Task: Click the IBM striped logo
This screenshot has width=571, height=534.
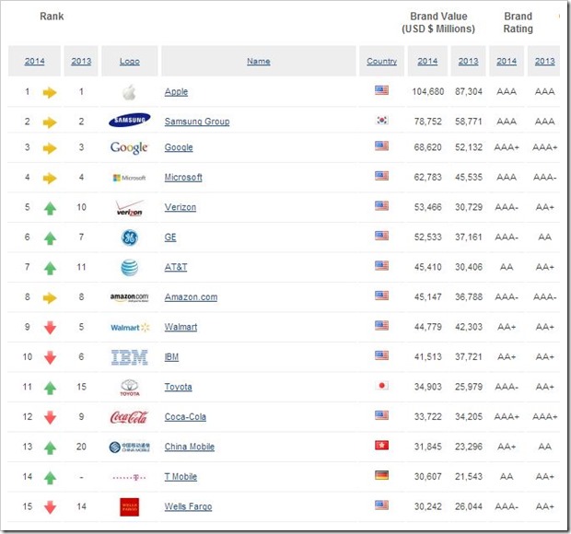Action: click(x=129, y=357)
